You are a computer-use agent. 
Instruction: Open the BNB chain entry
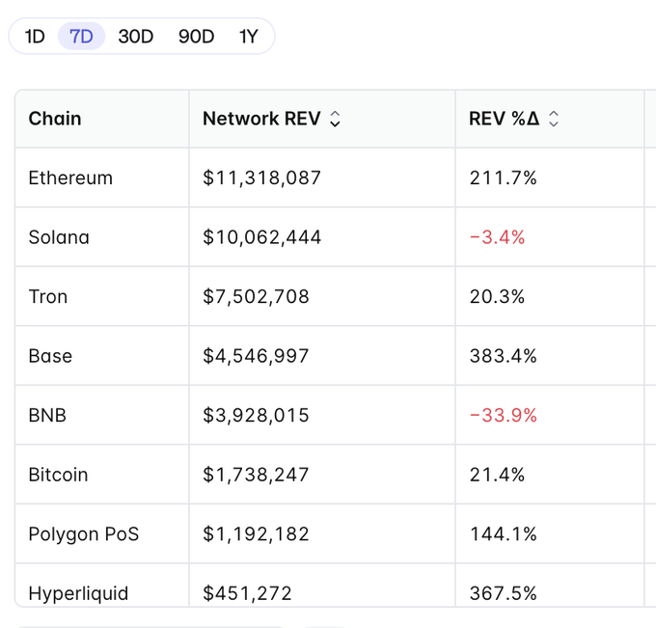(47, 416)
